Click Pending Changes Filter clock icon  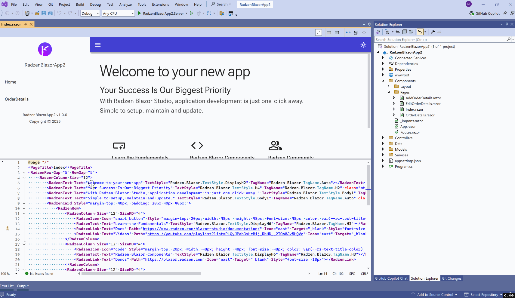[387, 32]
